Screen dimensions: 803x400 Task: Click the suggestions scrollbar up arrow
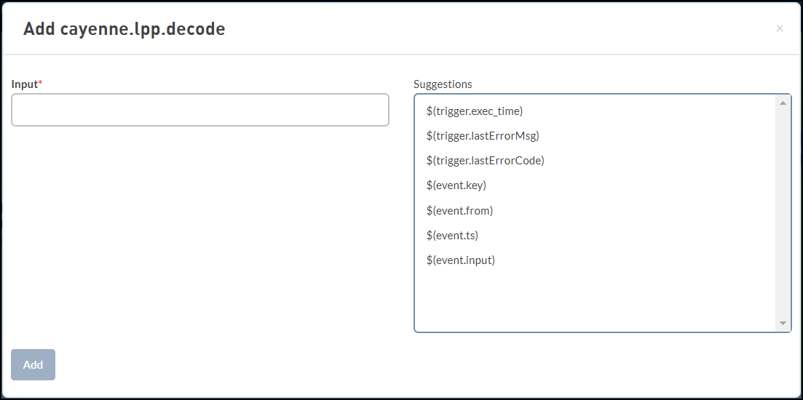[x=783, y=103]
